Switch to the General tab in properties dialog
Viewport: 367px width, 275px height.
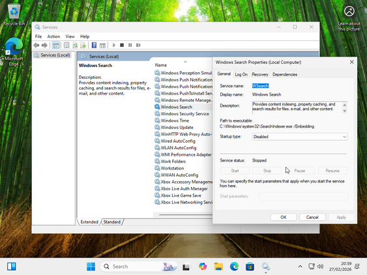[x=224, y=74]
